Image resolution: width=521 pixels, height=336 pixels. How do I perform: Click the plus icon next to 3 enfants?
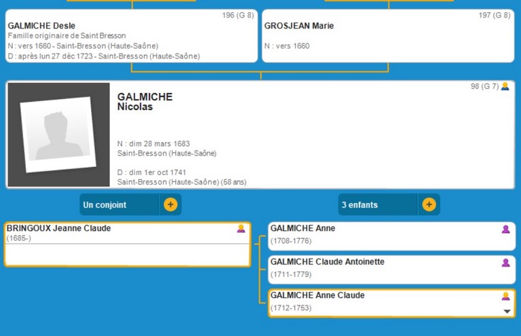coord(429,204)
